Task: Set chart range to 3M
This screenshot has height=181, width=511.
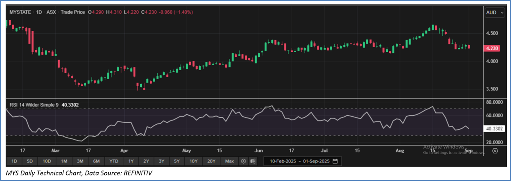Action: (x=80, y=161)
